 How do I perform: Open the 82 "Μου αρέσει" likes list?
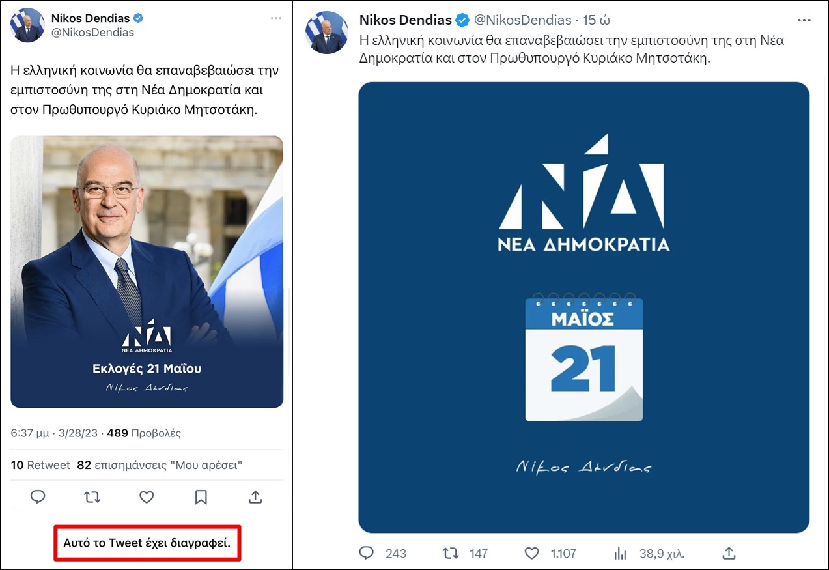click(x=160, y=465)
